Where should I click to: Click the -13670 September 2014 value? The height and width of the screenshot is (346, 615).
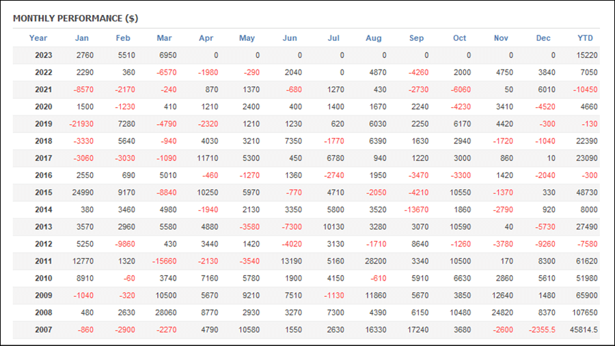click(x=416, y=210)
